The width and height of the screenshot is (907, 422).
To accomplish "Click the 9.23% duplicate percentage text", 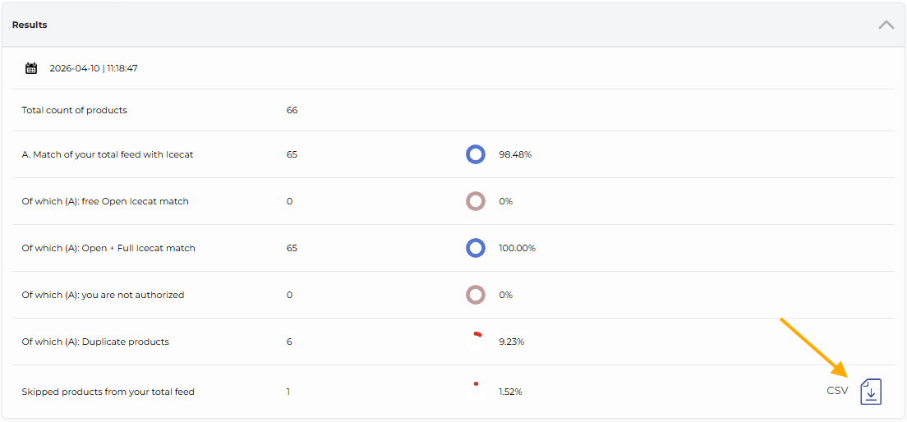I will coord(511,342).
